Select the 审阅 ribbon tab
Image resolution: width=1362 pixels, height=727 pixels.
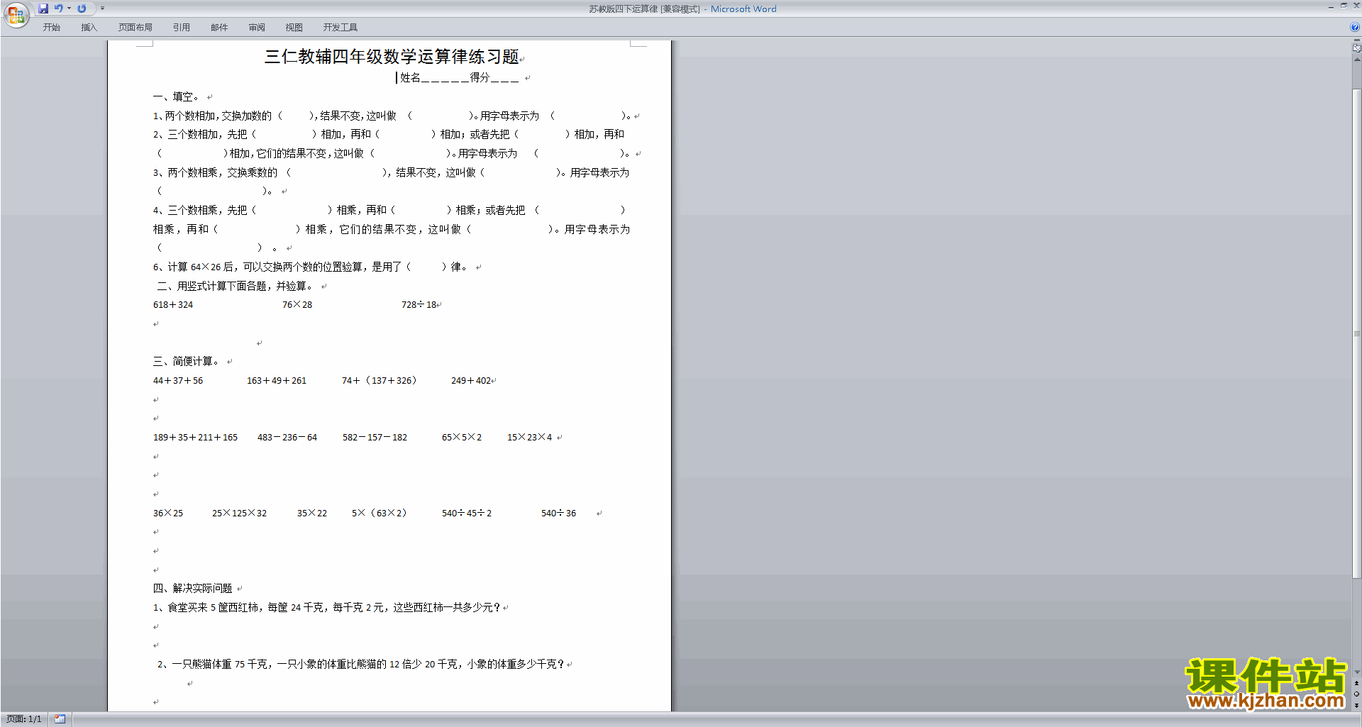click(x=257, y=28)
